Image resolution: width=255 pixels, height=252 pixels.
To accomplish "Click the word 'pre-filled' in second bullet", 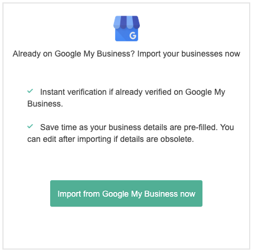I will coord(201,128).
